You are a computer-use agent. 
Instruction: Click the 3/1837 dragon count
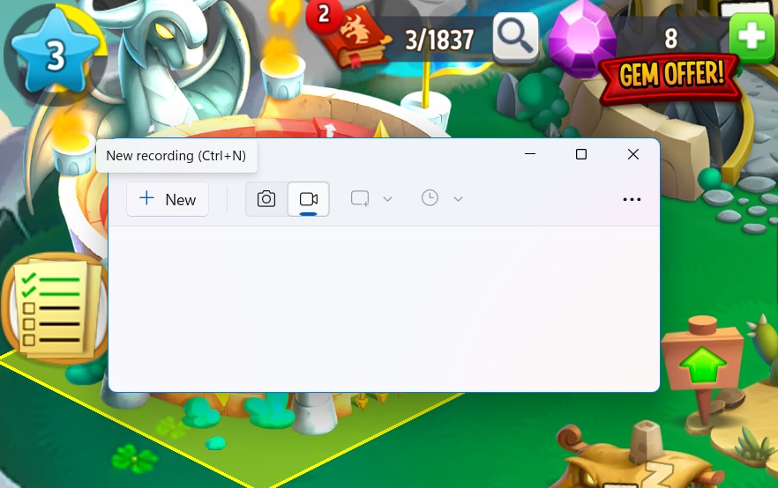coord(439,41)
